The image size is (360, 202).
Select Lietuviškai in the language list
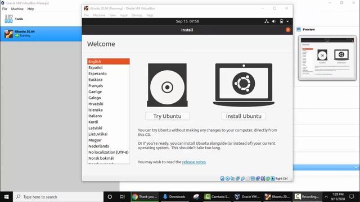109,134
